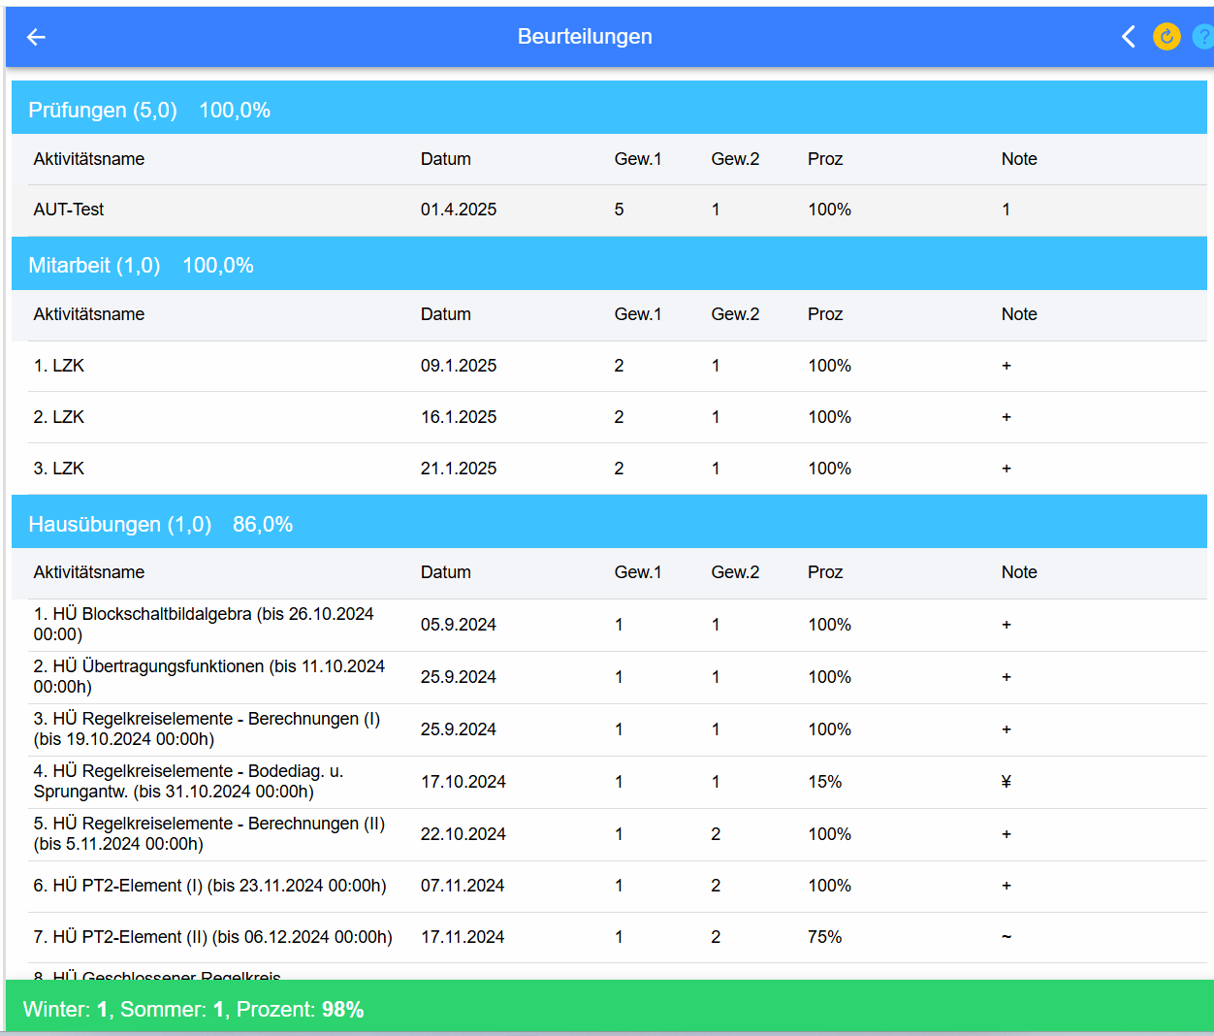1214x1036 pixels.
Task: Click the green Winter/Sommer summary bar
Action: coord(609,1009)
